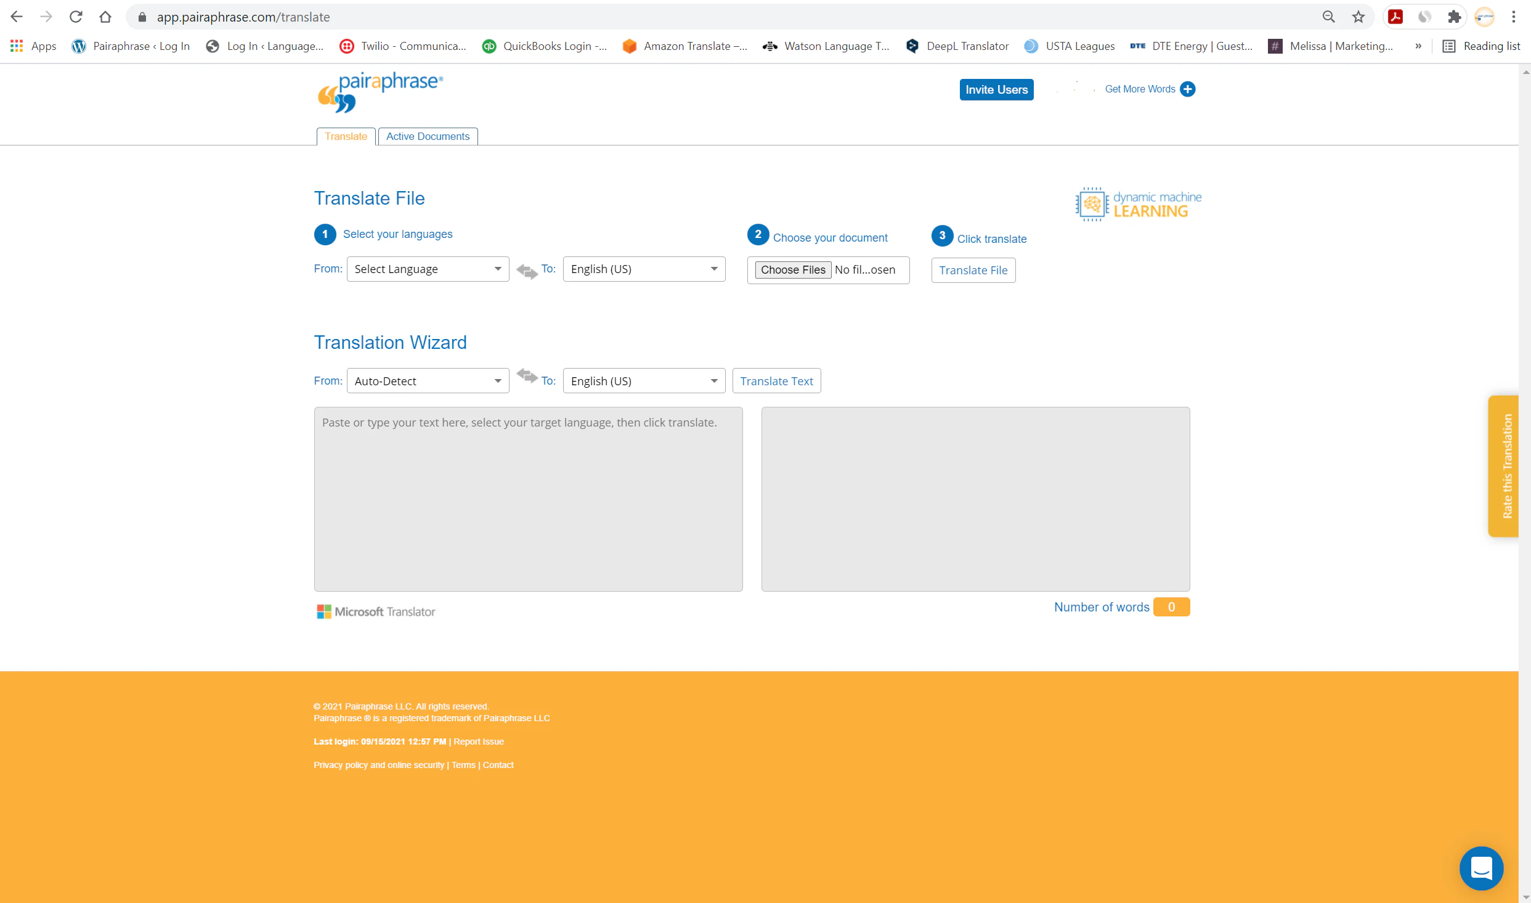
Task: Click the Pairaphrase logo
Action: [x=380, y=92]
